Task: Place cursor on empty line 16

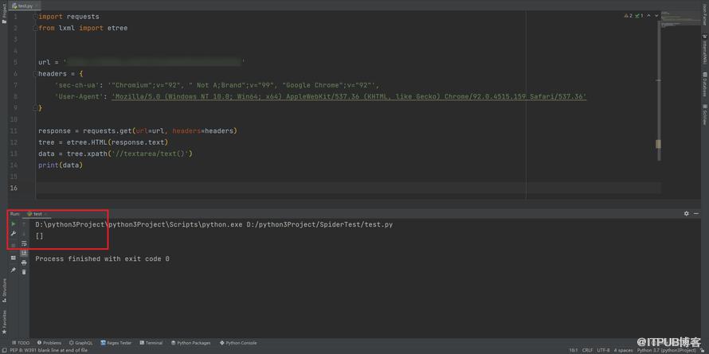Action: tap(348, 188)
